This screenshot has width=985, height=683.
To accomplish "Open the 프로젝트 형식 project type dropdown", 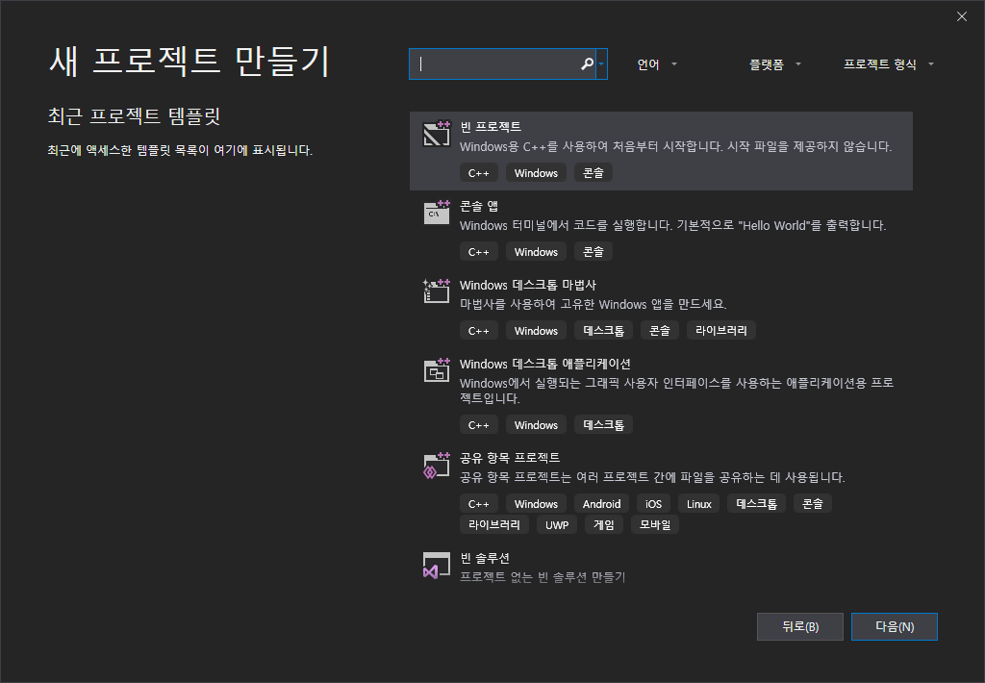I will pos(888,64).
